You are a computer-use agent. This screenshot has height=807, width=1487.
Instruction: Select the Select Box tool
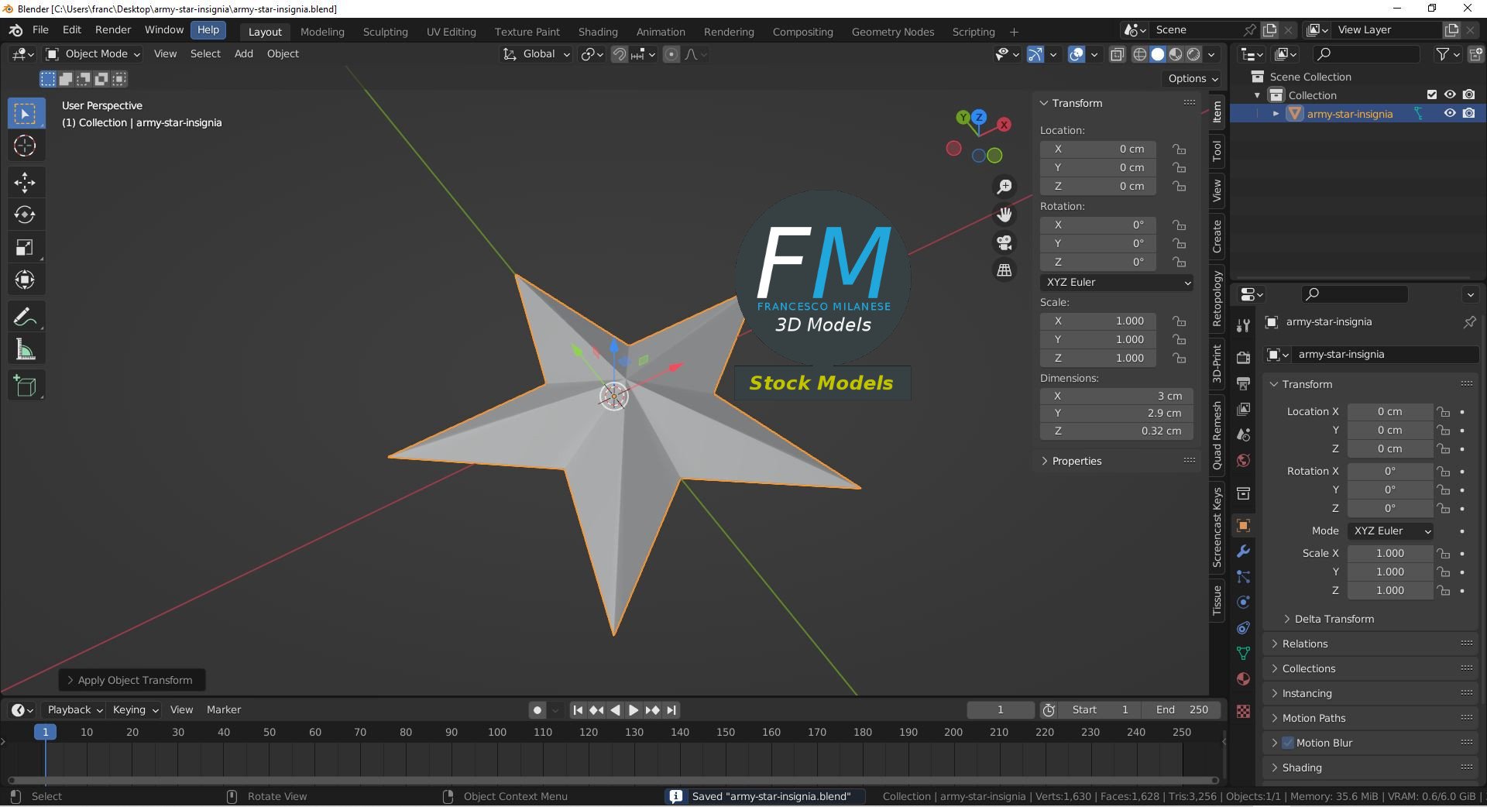(26, 114)
